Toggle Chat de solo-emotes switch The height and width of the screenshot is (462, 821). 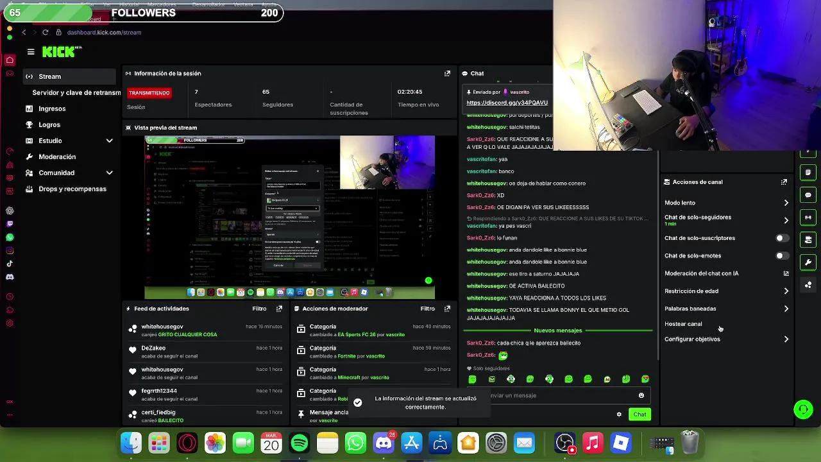point(782,256)
